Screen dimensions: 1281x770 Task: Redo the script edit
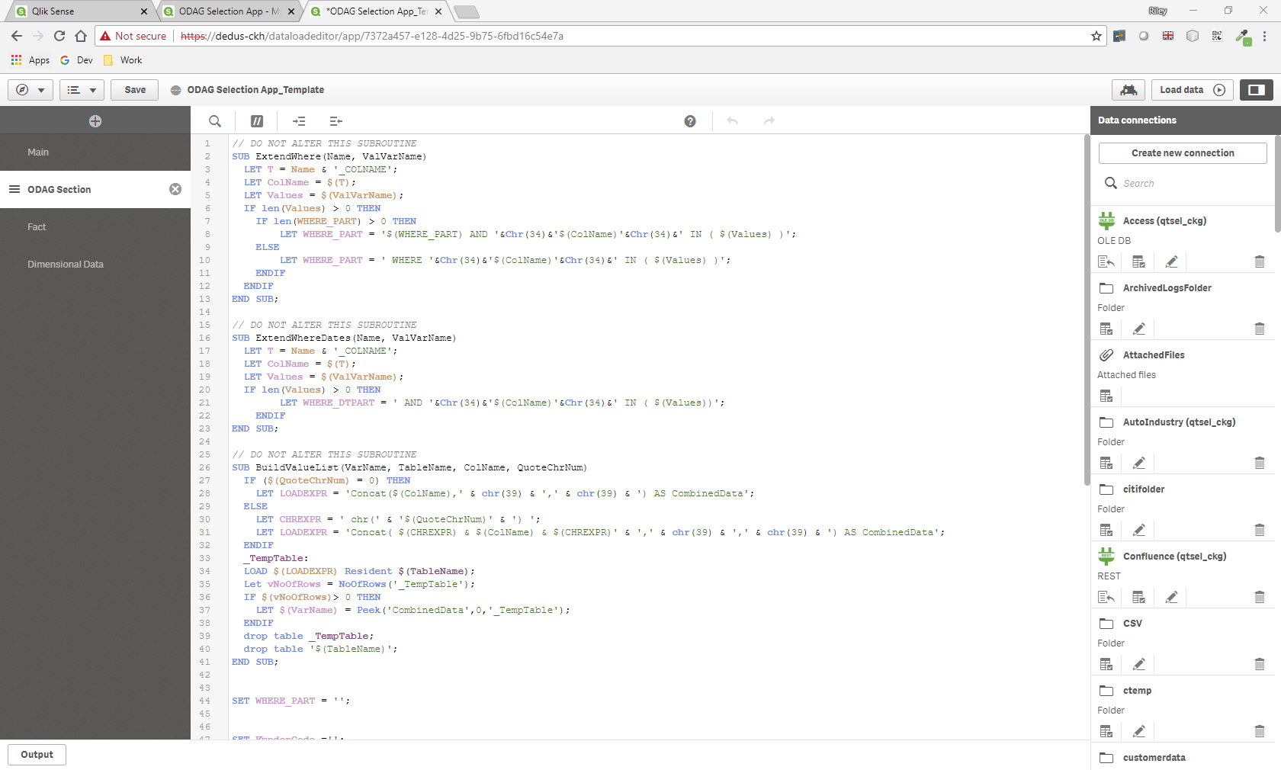(769, 121)
